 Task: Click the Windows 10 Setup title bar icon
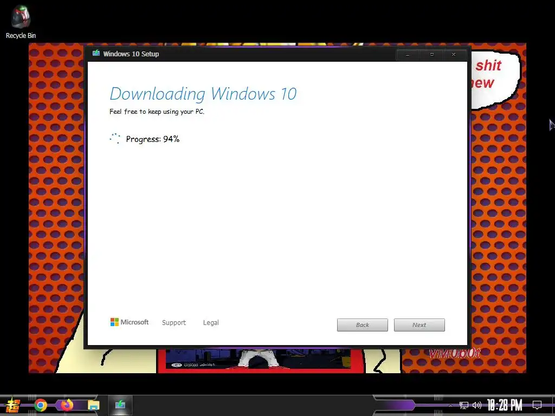[96, 54]
